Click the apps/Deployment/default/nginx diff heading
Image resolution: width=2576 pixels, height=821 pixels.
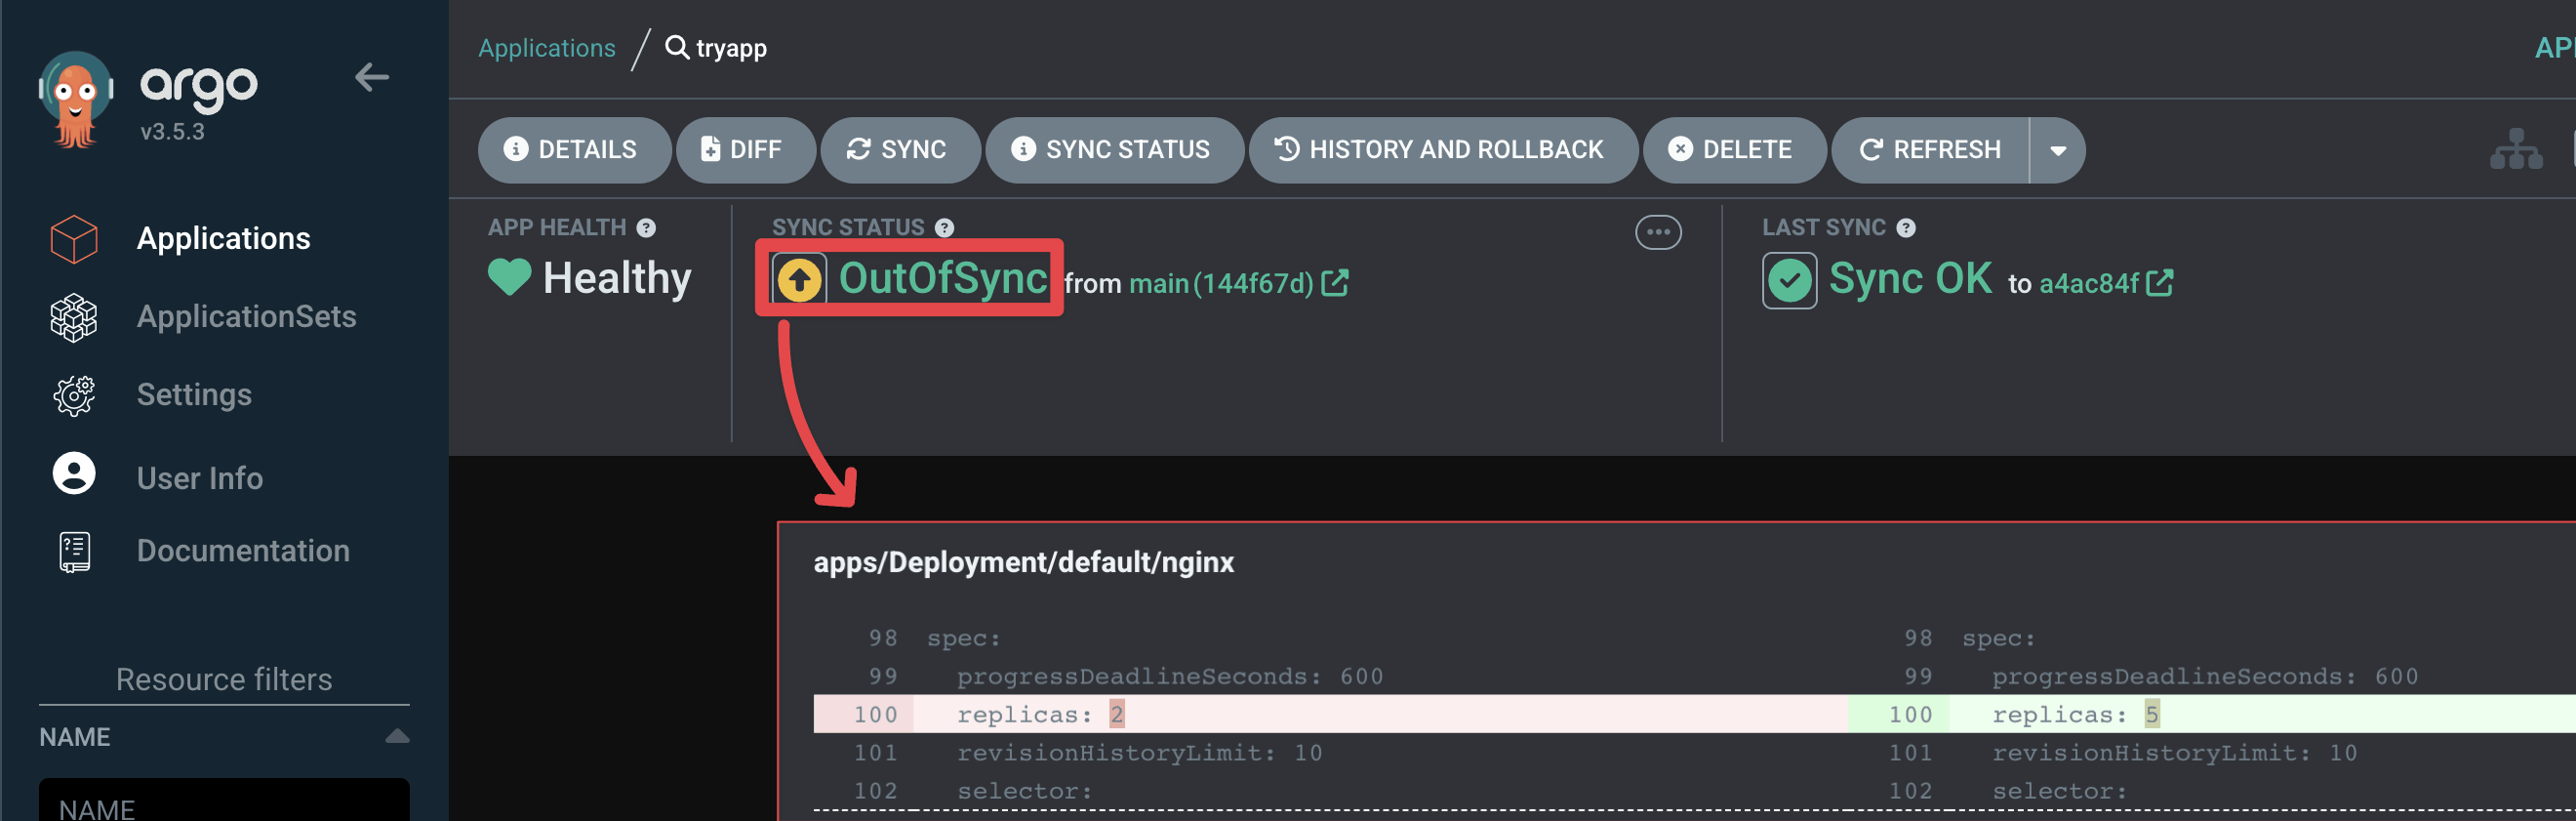[1023, 562]
